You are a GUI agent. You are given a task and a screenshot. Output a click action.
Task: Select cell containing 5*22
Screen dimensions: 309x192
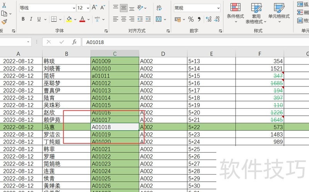point(211,127)
